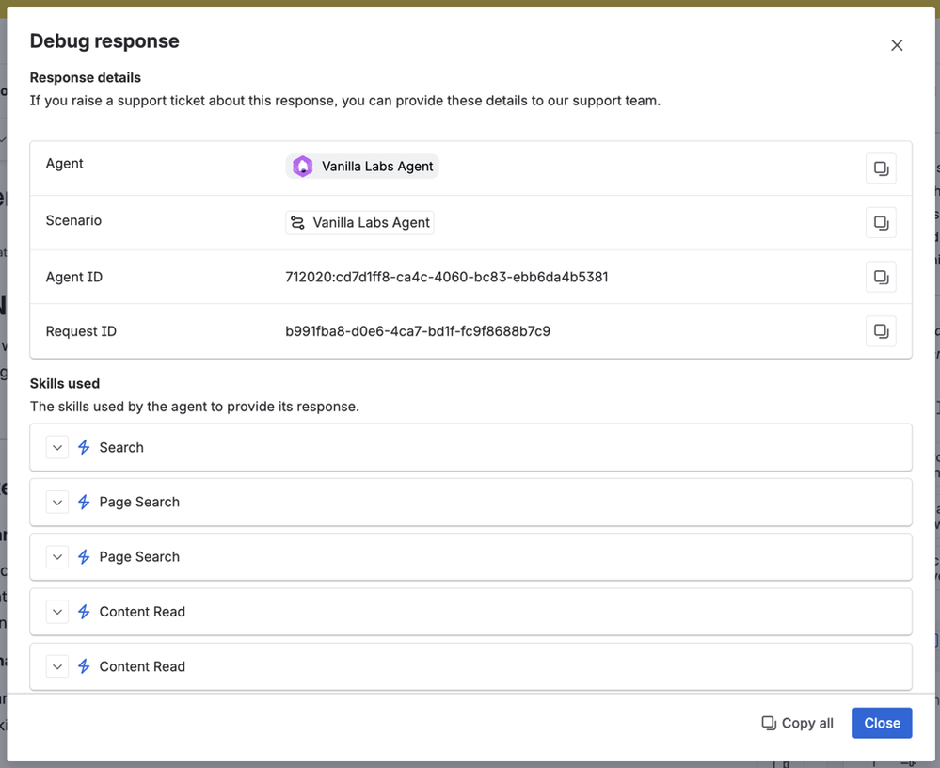Click the Scenario row label
Image resolution: width=940 pixels, height=768 pixels.
click(x=73, y=220)
